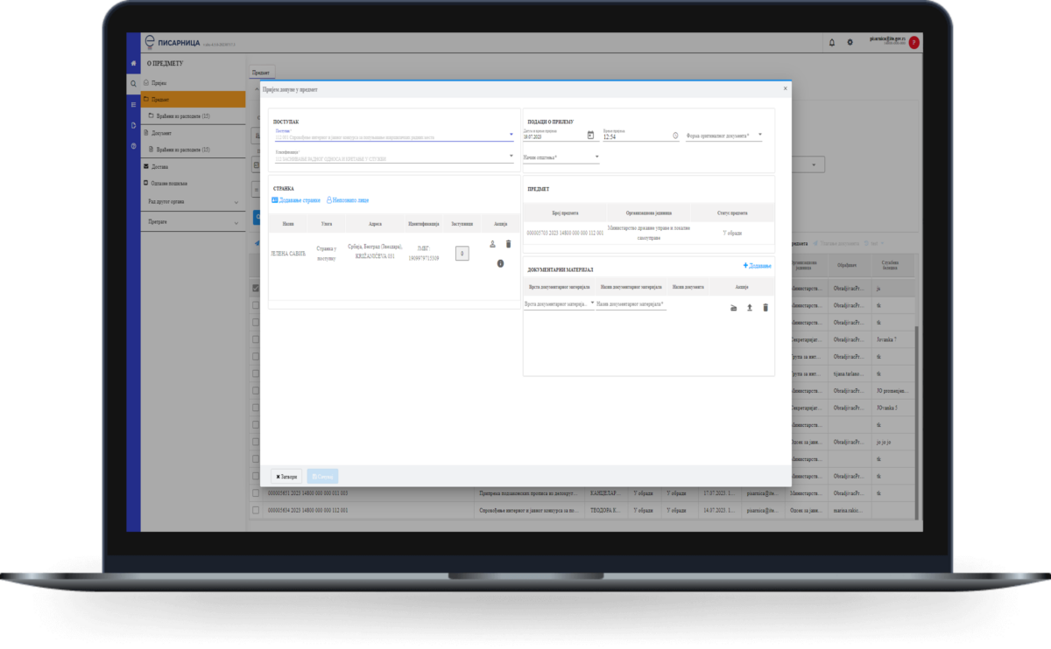The image size is (1051, 649).
Task: Select the search magnifier icon in sidebar
Action: [132, 83]
